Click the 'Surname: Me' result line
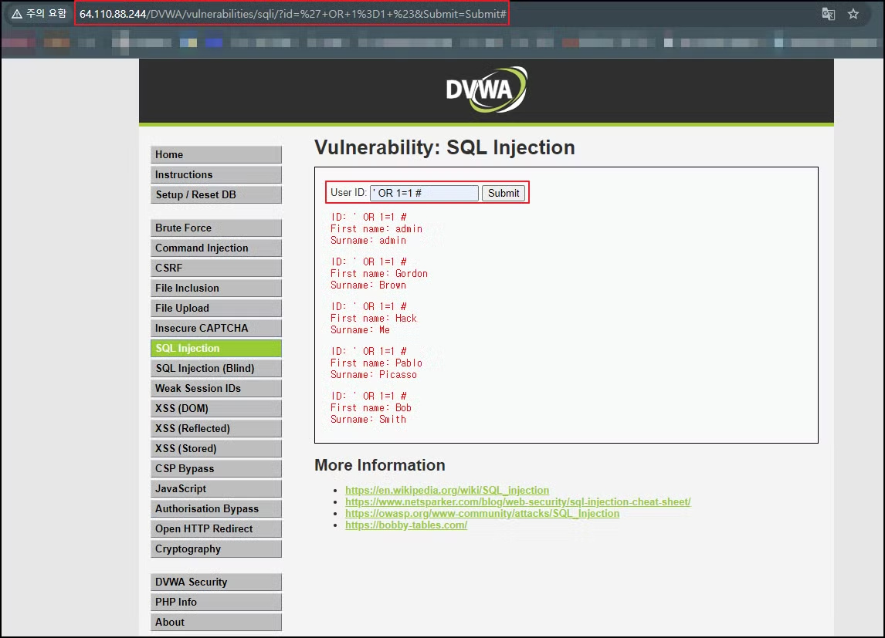 point(360,330)
